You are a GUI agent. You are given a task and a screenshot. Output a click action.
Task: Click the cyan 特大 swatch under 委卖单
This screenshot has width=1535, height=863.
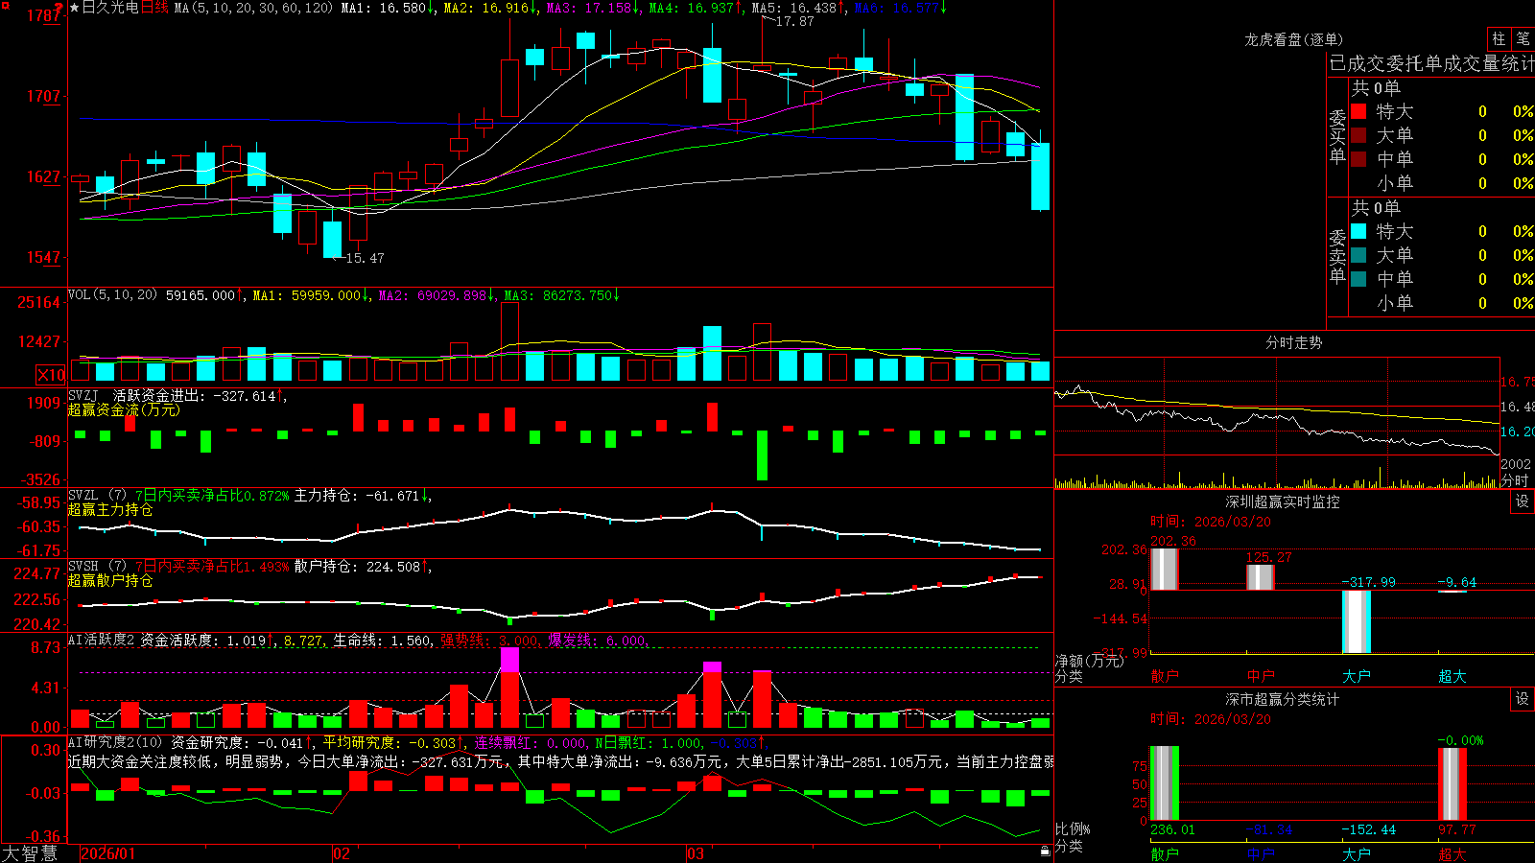click(1358, 231)
